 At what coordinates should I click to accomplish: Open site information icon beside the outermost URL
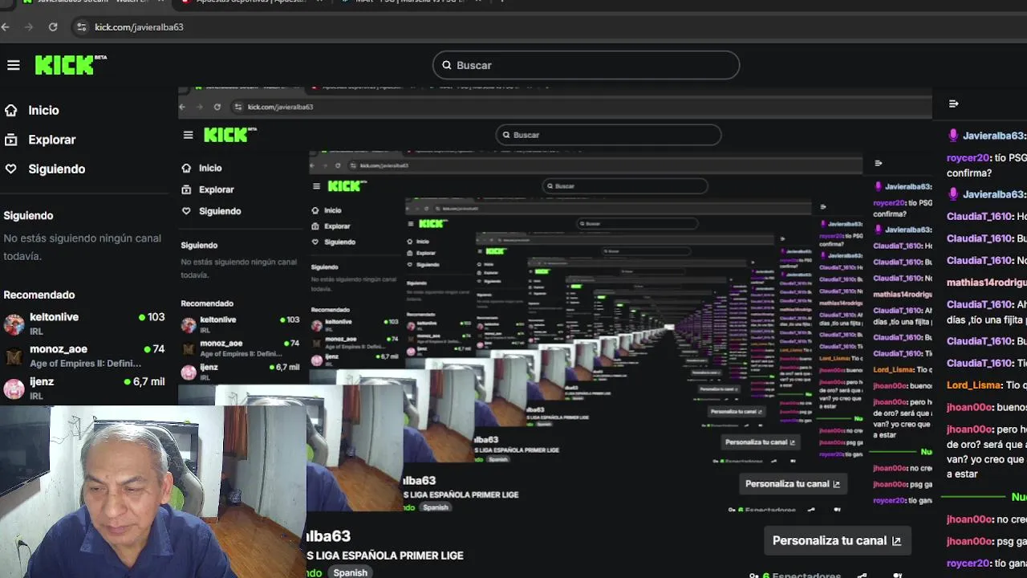coord(81,26)
